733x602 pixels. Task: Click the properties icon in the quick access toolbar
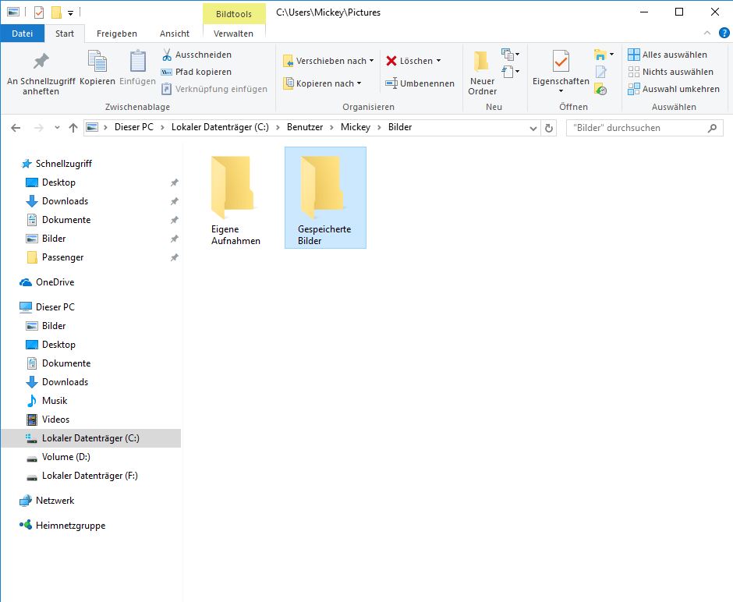tap(39, 12)
